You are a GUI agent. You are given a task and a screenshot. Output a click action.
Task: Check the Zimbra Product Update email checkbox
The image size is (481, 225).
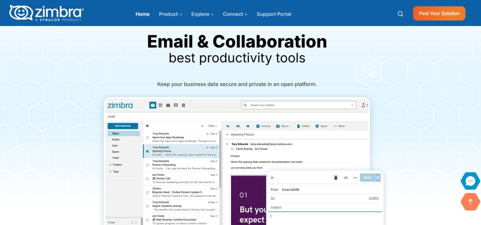pos(148,192)
